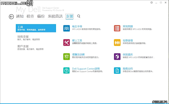Viewport: 169px width, 104px height.
Task: Click the blue document icon for 服務合約
Action: [x=117, y=71]
